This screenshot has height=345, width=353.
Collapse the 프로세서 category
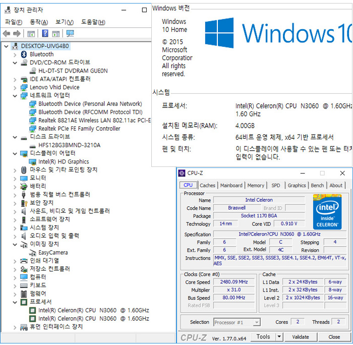pos(15,302)
